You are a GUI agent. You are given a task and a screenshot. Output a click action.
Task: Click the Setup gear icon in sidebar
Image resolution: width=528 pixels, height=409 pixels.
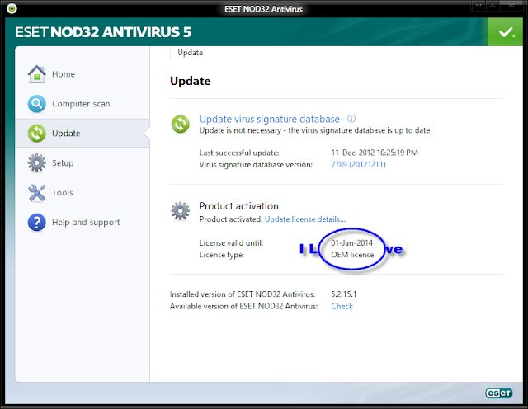coord(36,163)
